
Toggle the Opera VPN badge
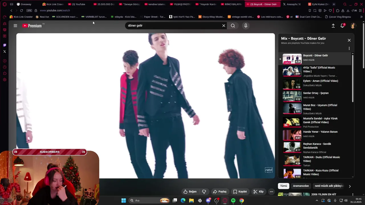pos(29,11)
